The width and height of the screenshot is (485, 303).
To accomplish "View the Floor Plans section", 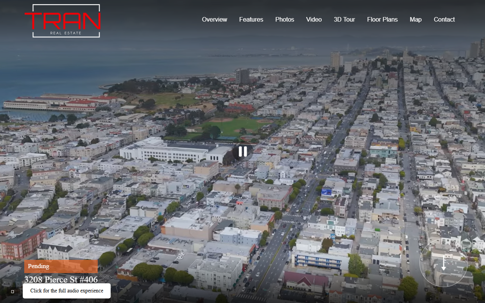I will click(x=382, y=20).
